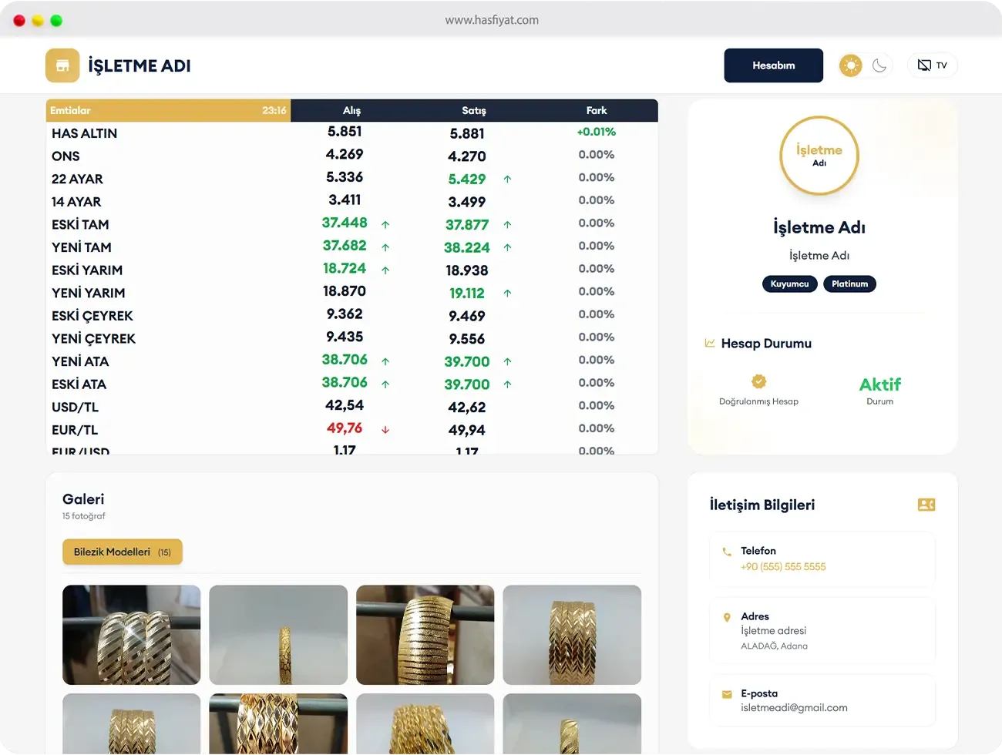The height and width of the screenshot is (755, 1002).
Task: Click the ALADAĞ, Adana address text
Action: click(774, 646)
